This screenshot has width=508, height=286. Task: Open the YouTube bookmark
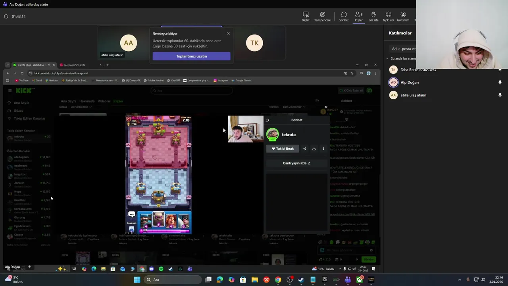(22, 80)
